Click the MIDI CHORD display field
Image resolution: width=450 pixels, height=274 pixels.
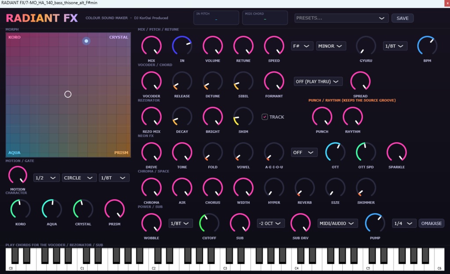click(x=265, y=18)
